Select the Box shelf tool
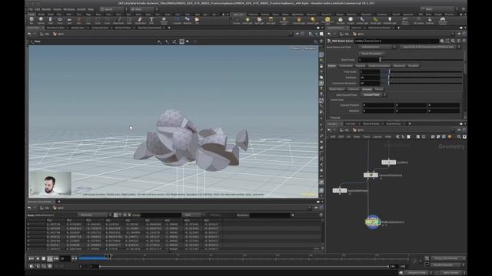Screen dimensions: 492x276 (32, 21)
